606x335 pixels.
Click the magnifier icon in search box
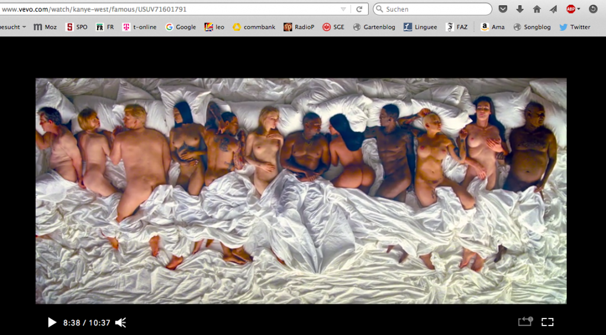[x=379, y=9]
